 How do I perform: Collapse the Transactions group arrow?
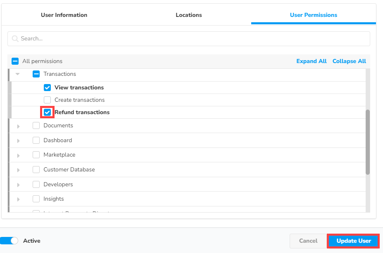pyautogui.click(x=18, y=74)
